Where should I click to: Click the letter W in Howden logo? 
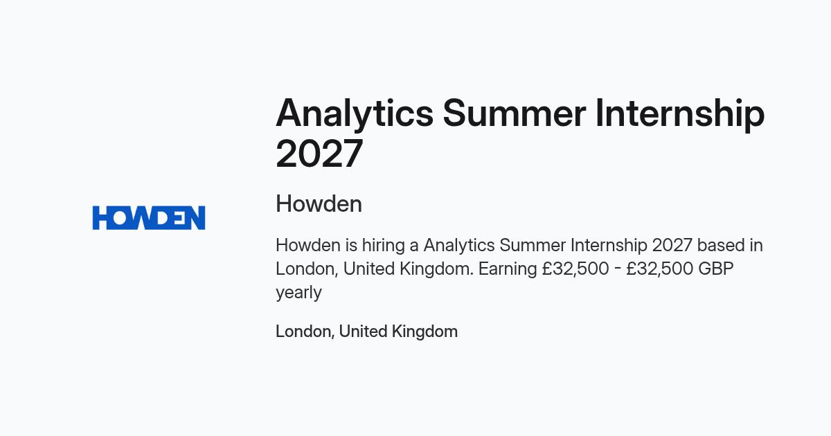click(145, 217)
